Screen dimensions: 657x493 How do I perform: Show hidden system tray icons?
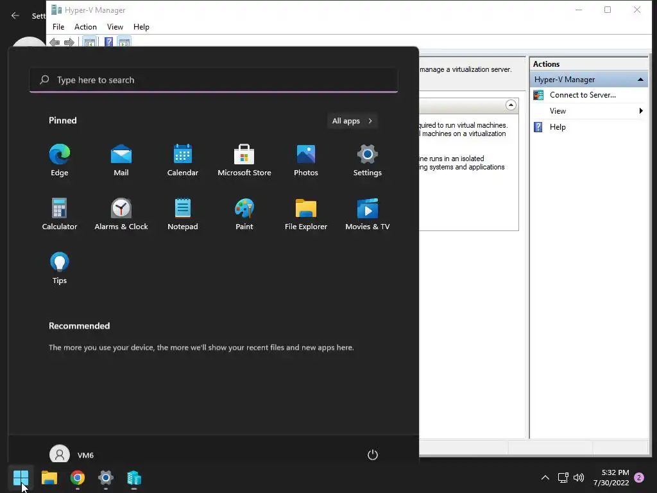coord(545,478)
